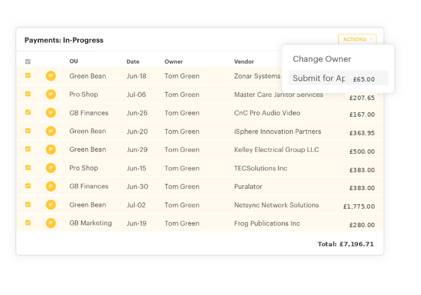Click the CnC Pro Audio Video vendor
This screenshot has height=295, width=421.
tap(267, 113)
